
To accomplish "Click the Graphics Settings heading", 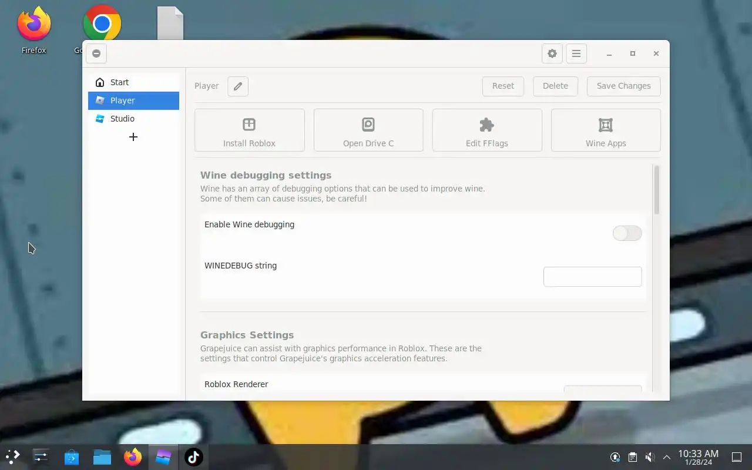I will pos(247,335).
